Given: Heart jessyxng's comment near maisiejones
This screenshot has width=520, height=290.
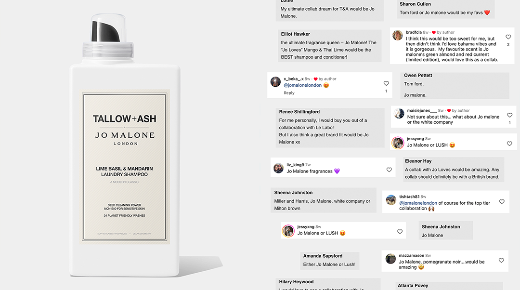Looking at the screenshot, I should point(509,144).
